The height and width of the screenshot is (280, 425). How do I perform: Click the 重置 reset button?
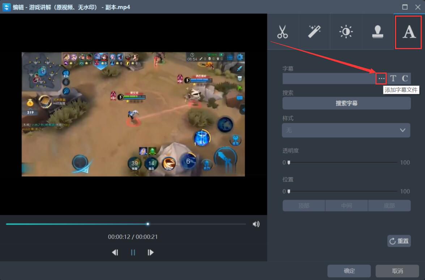(x=399, y=241)
